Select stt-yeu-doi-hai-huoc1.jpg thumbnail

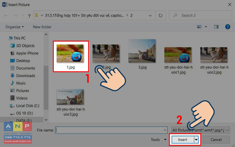point(178,55)
